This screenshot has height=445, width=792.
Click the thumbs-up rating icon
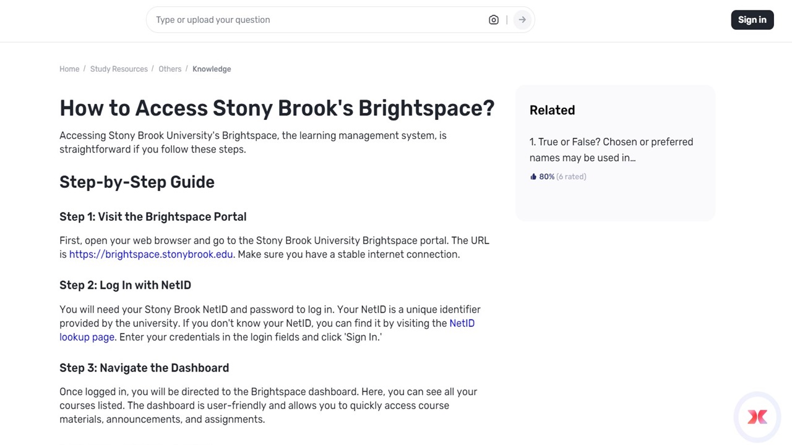point(533,177)
